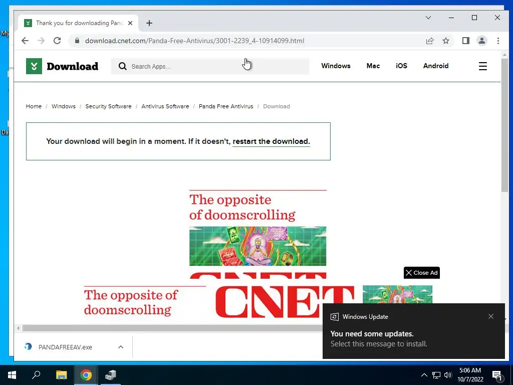Open File Explorer from taskbar
This screenshot has width=513, height=385.
click(x=61, y=375)
